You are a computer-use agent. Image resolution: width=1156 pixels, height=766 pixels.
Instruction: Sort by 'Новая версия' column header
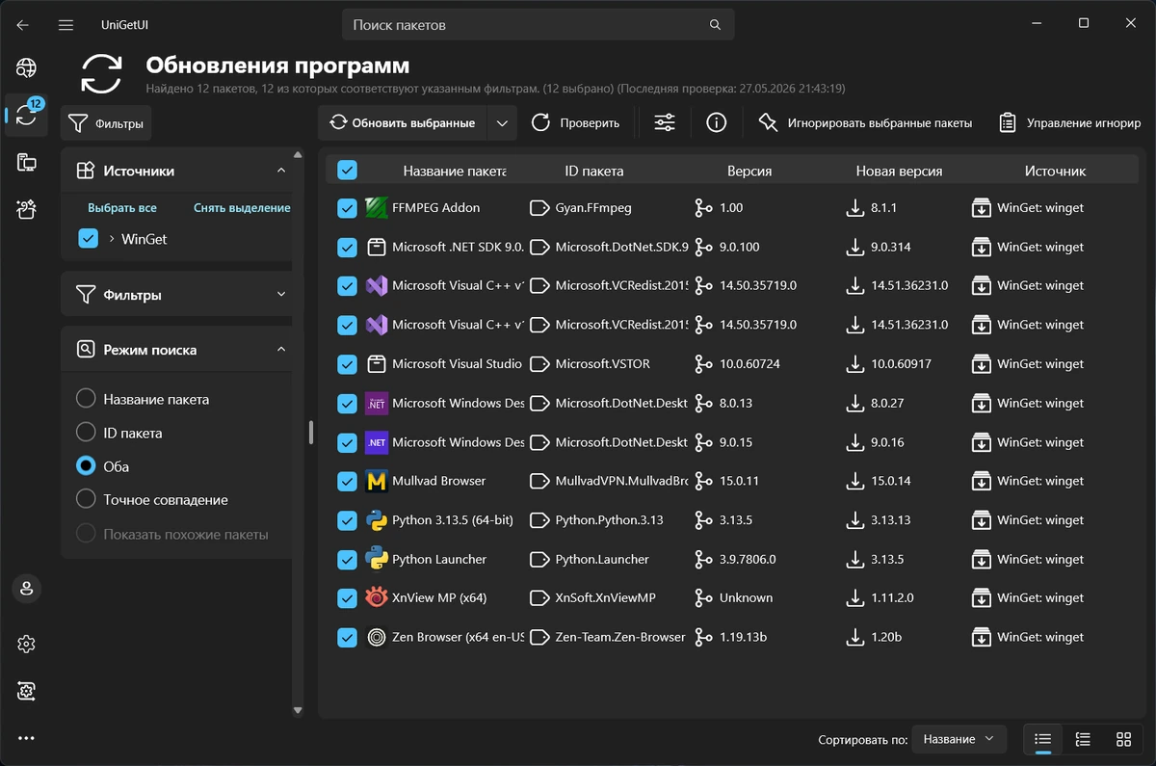pos(899,171)
